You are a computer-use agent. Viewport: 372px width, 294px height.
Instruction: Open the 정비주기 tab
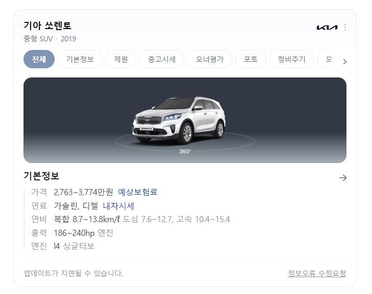(292, 59)
